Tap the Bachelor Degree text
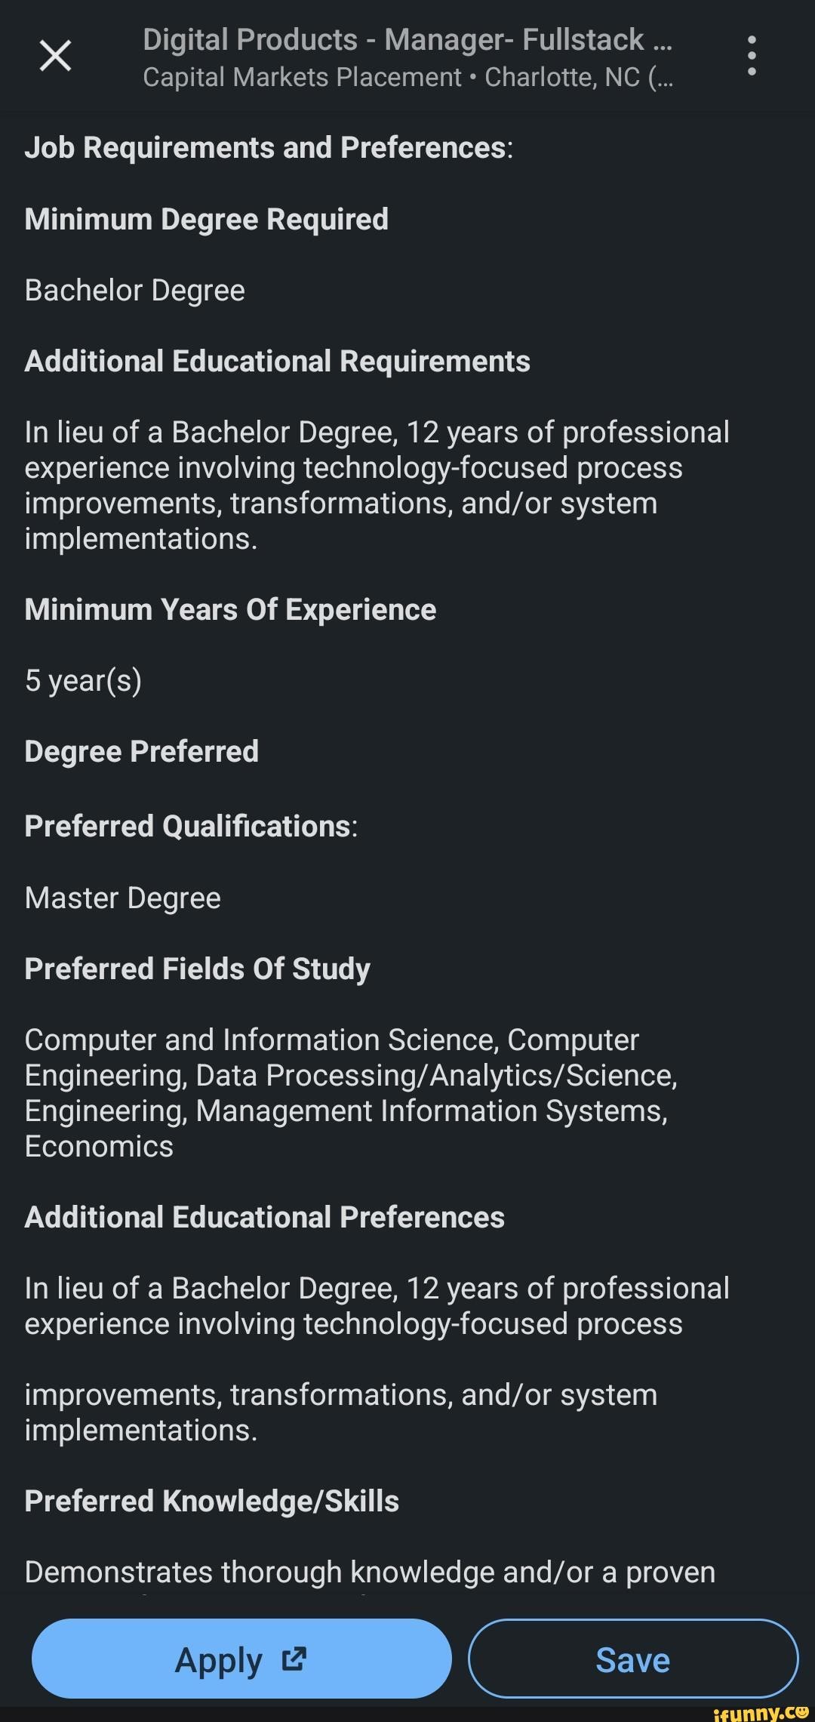This screenshot has height=1722, width=815. coord(134,290)
